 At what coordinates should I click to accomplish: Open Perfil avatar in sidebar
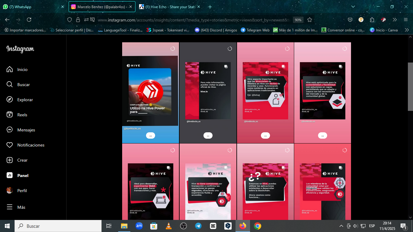(x=10, y=191)
